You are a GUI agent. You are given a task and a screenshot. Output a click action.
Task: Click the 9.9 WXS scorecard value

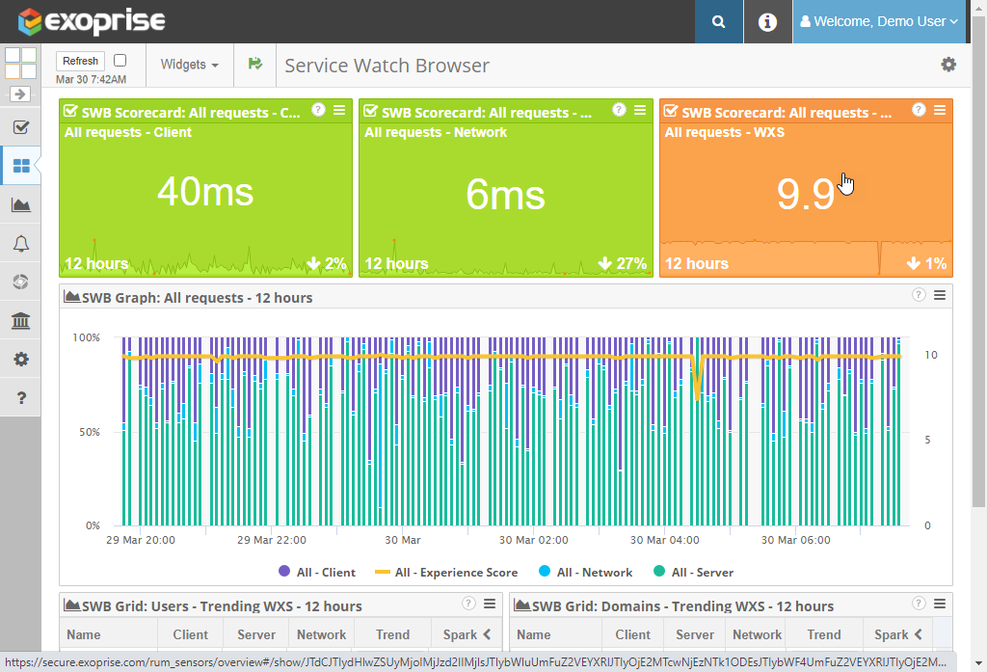(x=806, y=194)
